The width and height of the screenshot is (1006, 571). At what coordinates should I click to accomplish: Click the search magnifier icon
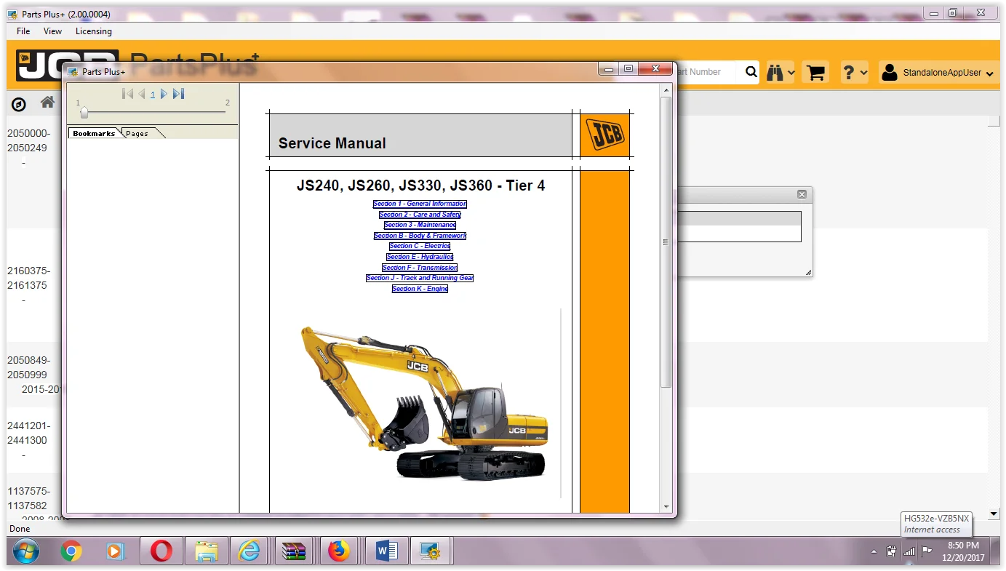[x=751, y=72]
